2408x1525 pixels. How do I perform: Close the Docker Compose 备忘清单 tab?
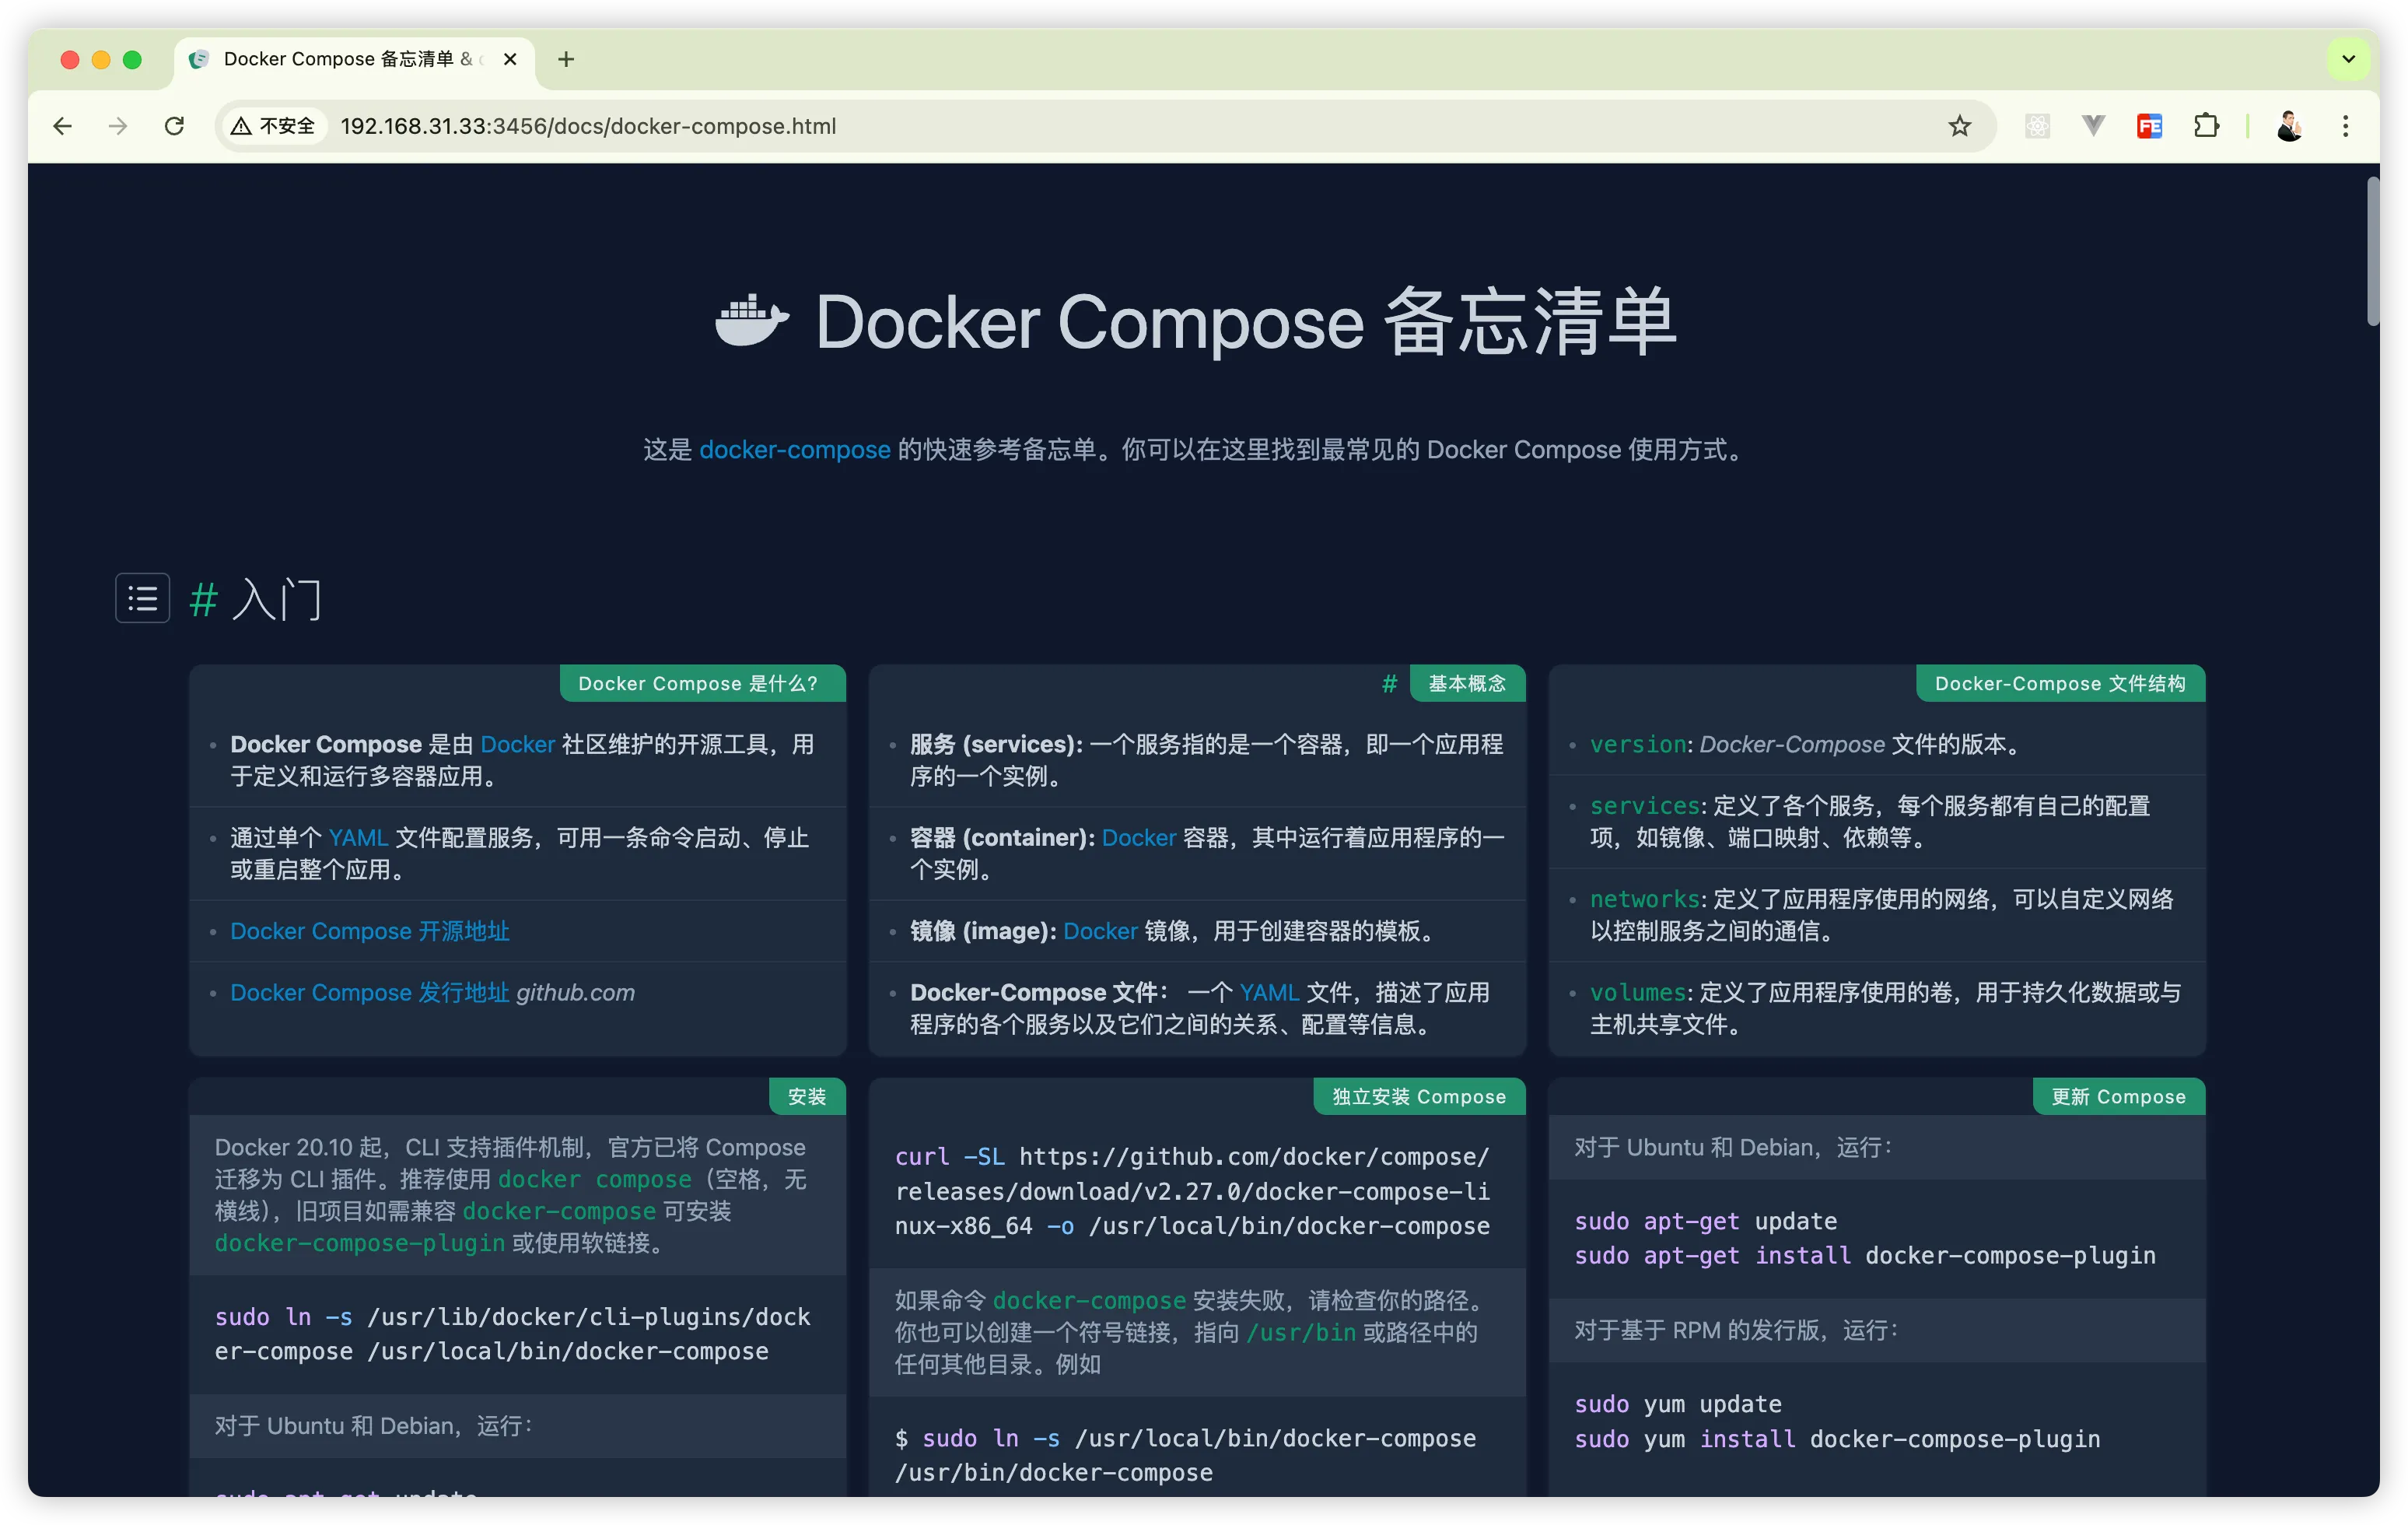tap(510, 59)
